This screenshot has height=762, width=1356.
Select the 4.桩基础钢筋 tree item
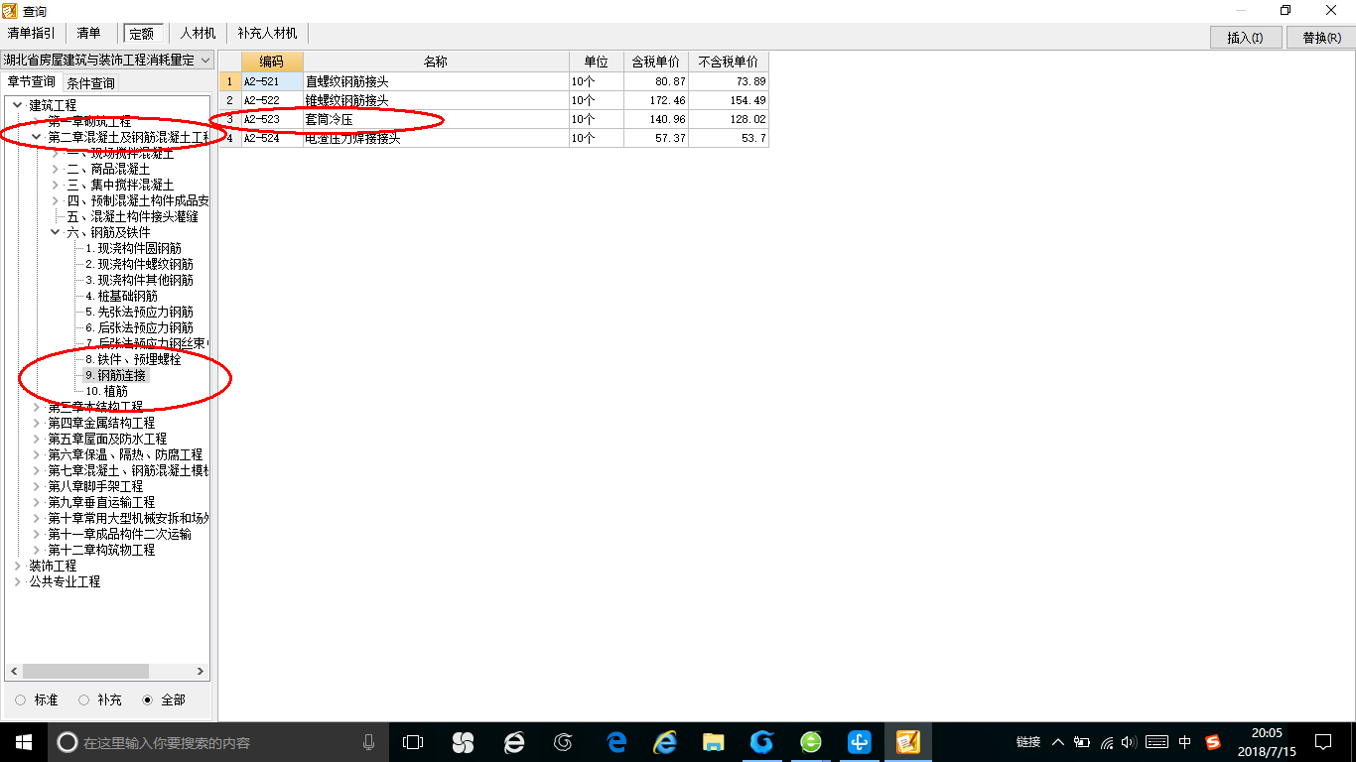tap(121, 296)
